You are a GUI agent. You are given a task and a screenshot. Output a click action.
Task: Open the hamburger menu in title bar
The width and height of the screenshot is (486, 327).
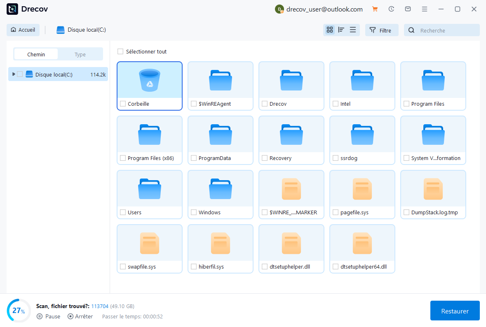point(424,9)
